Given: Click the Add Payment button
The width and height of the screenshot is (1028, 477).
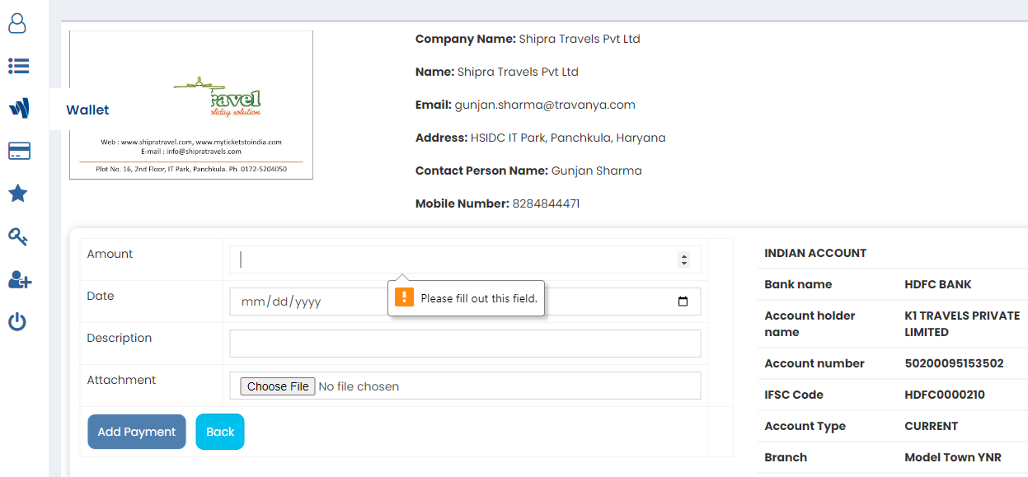Looking at the screenshot, I should coord(137,432).
